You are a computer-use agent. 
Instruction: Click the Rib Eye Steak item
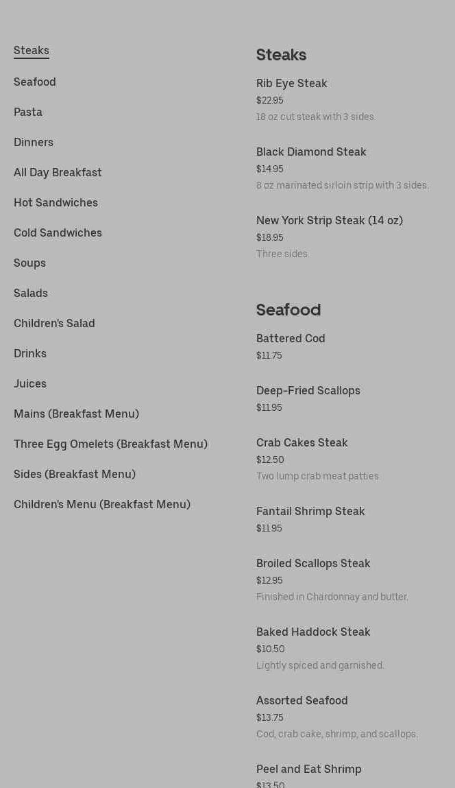[x=292, y=83]
